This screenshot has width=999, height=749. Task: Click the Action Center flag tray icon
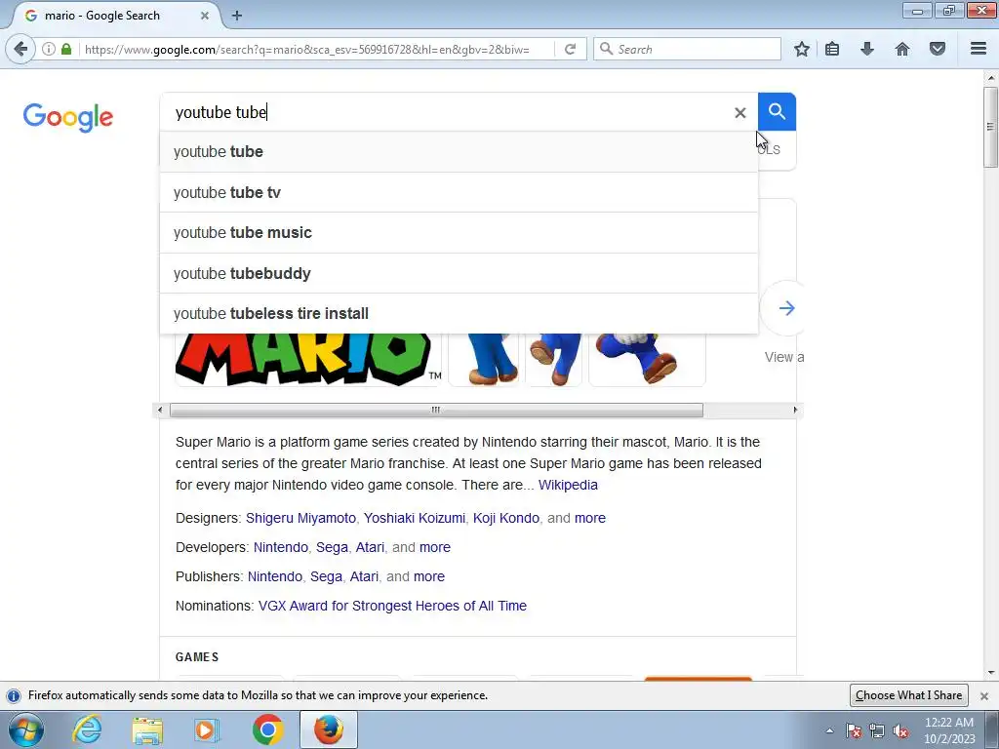pyautogui.click(x=854, y=730)
